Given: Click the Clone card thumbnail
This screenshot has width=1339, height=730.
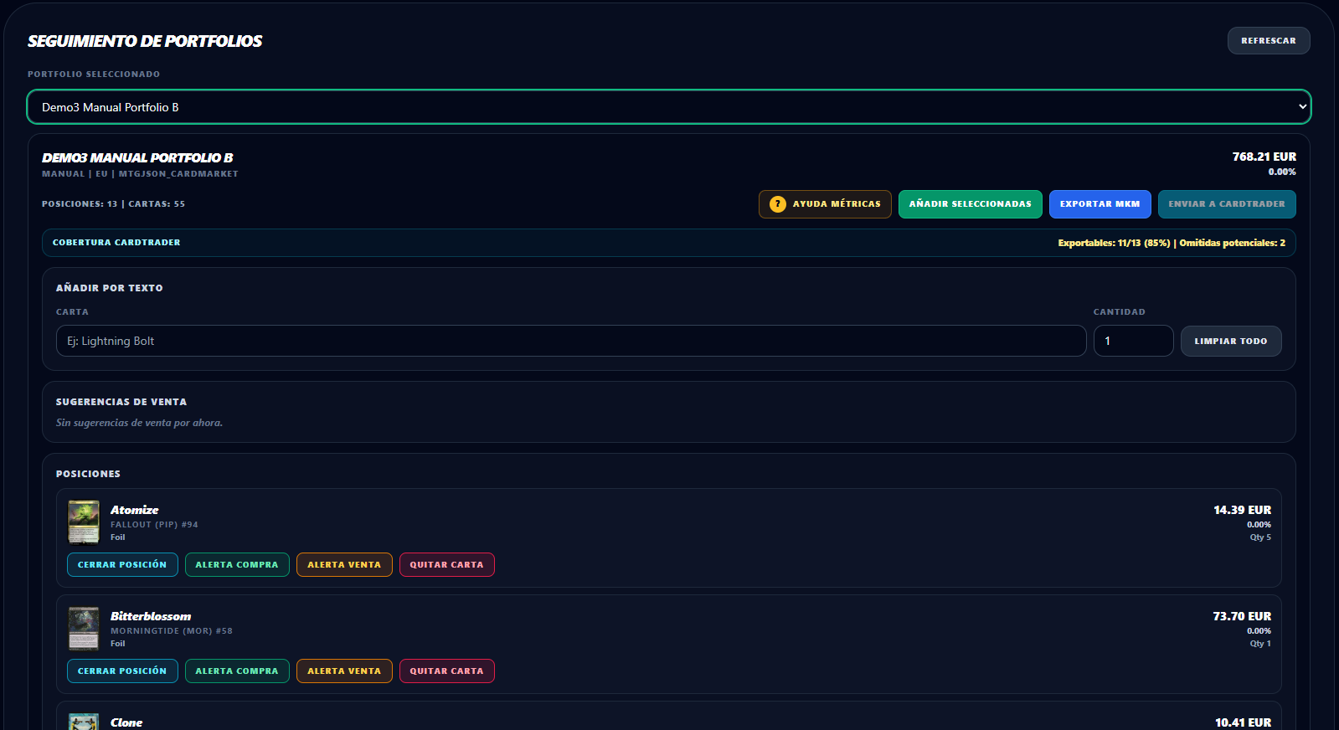Looking at the screenshot, I should coord(84,722).
